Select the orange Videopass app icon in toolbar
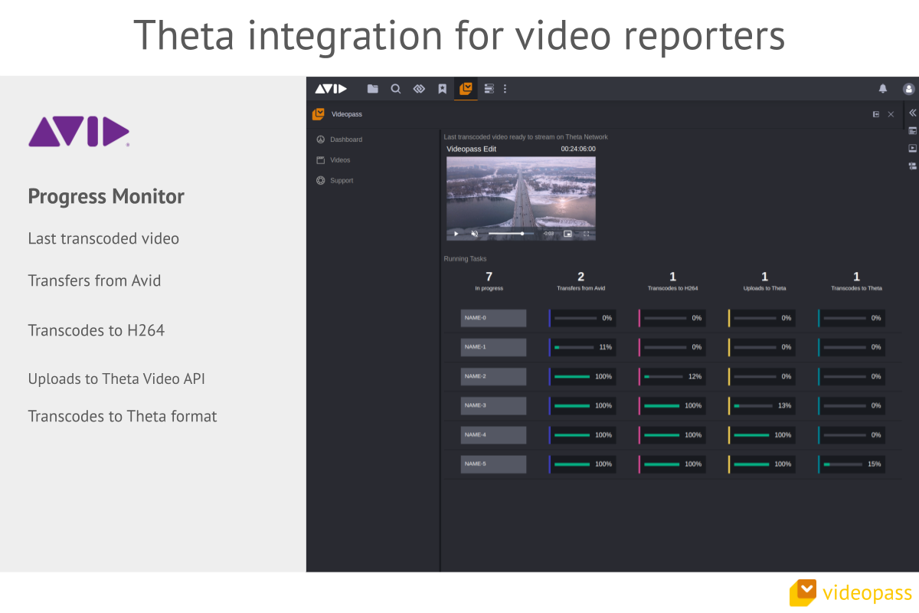The image size is (919, 613). pos(466,89)
